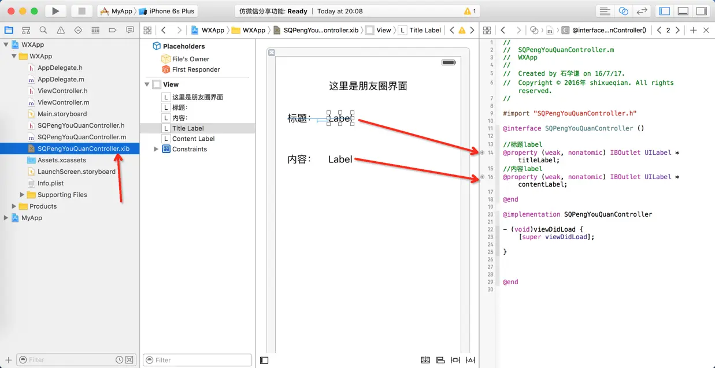
Task: Choose the iPhone 6s Plus destination
Action: point(166,11)
